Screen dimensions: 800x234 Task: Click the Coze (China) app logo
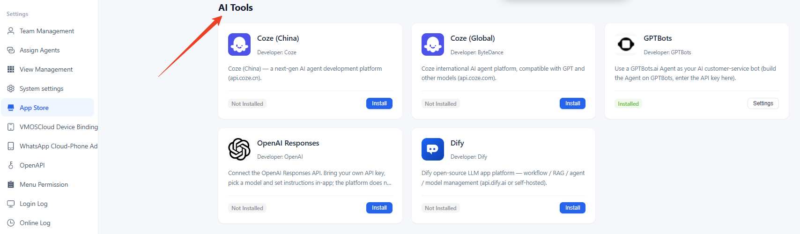coord(239,44)
